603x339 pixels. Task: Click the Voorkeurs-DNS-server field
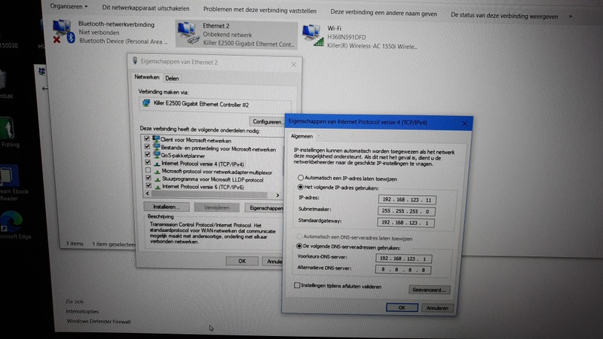coord(404,258)
